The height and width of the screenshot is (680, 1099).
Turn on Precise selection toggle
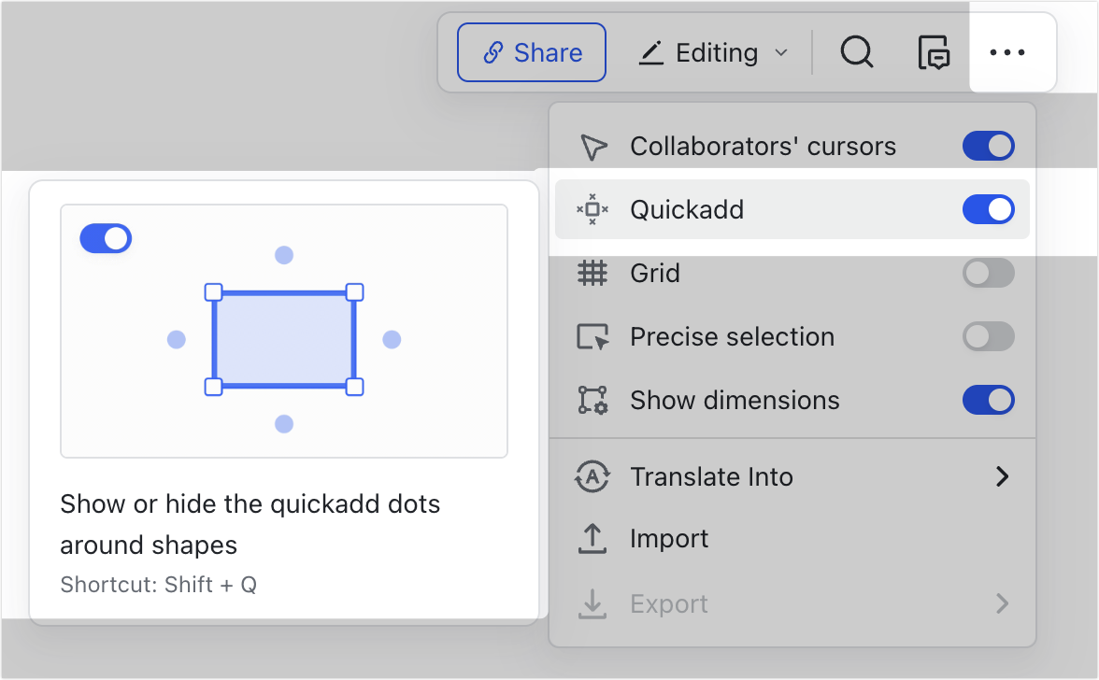point(988,337)
